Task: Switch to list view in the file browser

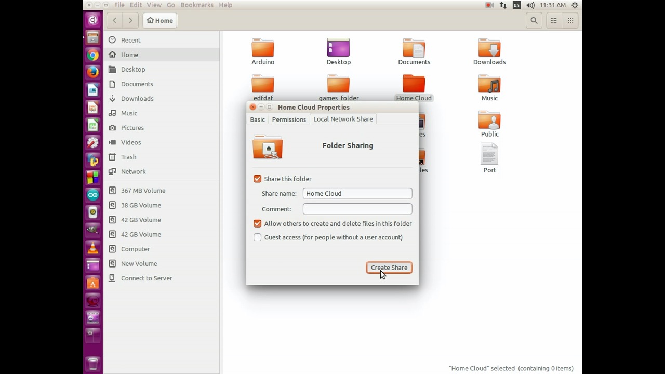Action: [x=554, y=20]
